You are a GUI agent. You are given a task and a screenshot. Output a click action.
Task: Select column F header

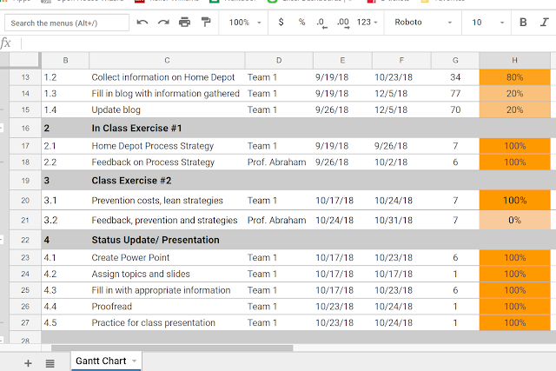(x=401, y=61)
